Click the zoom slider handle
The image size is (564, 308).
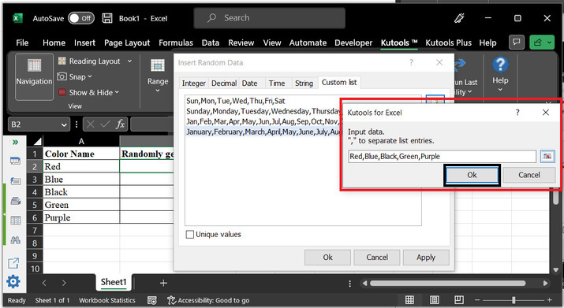pyautogui.click(x=514, y=300)
